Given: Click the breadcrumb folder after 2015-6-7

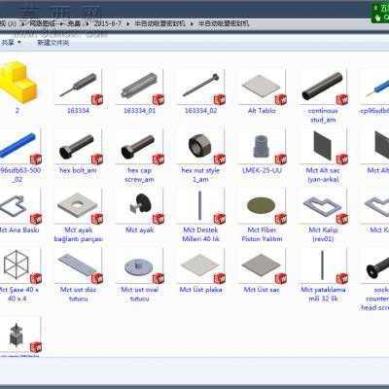Looking at the screenshot, I should 160,23.
